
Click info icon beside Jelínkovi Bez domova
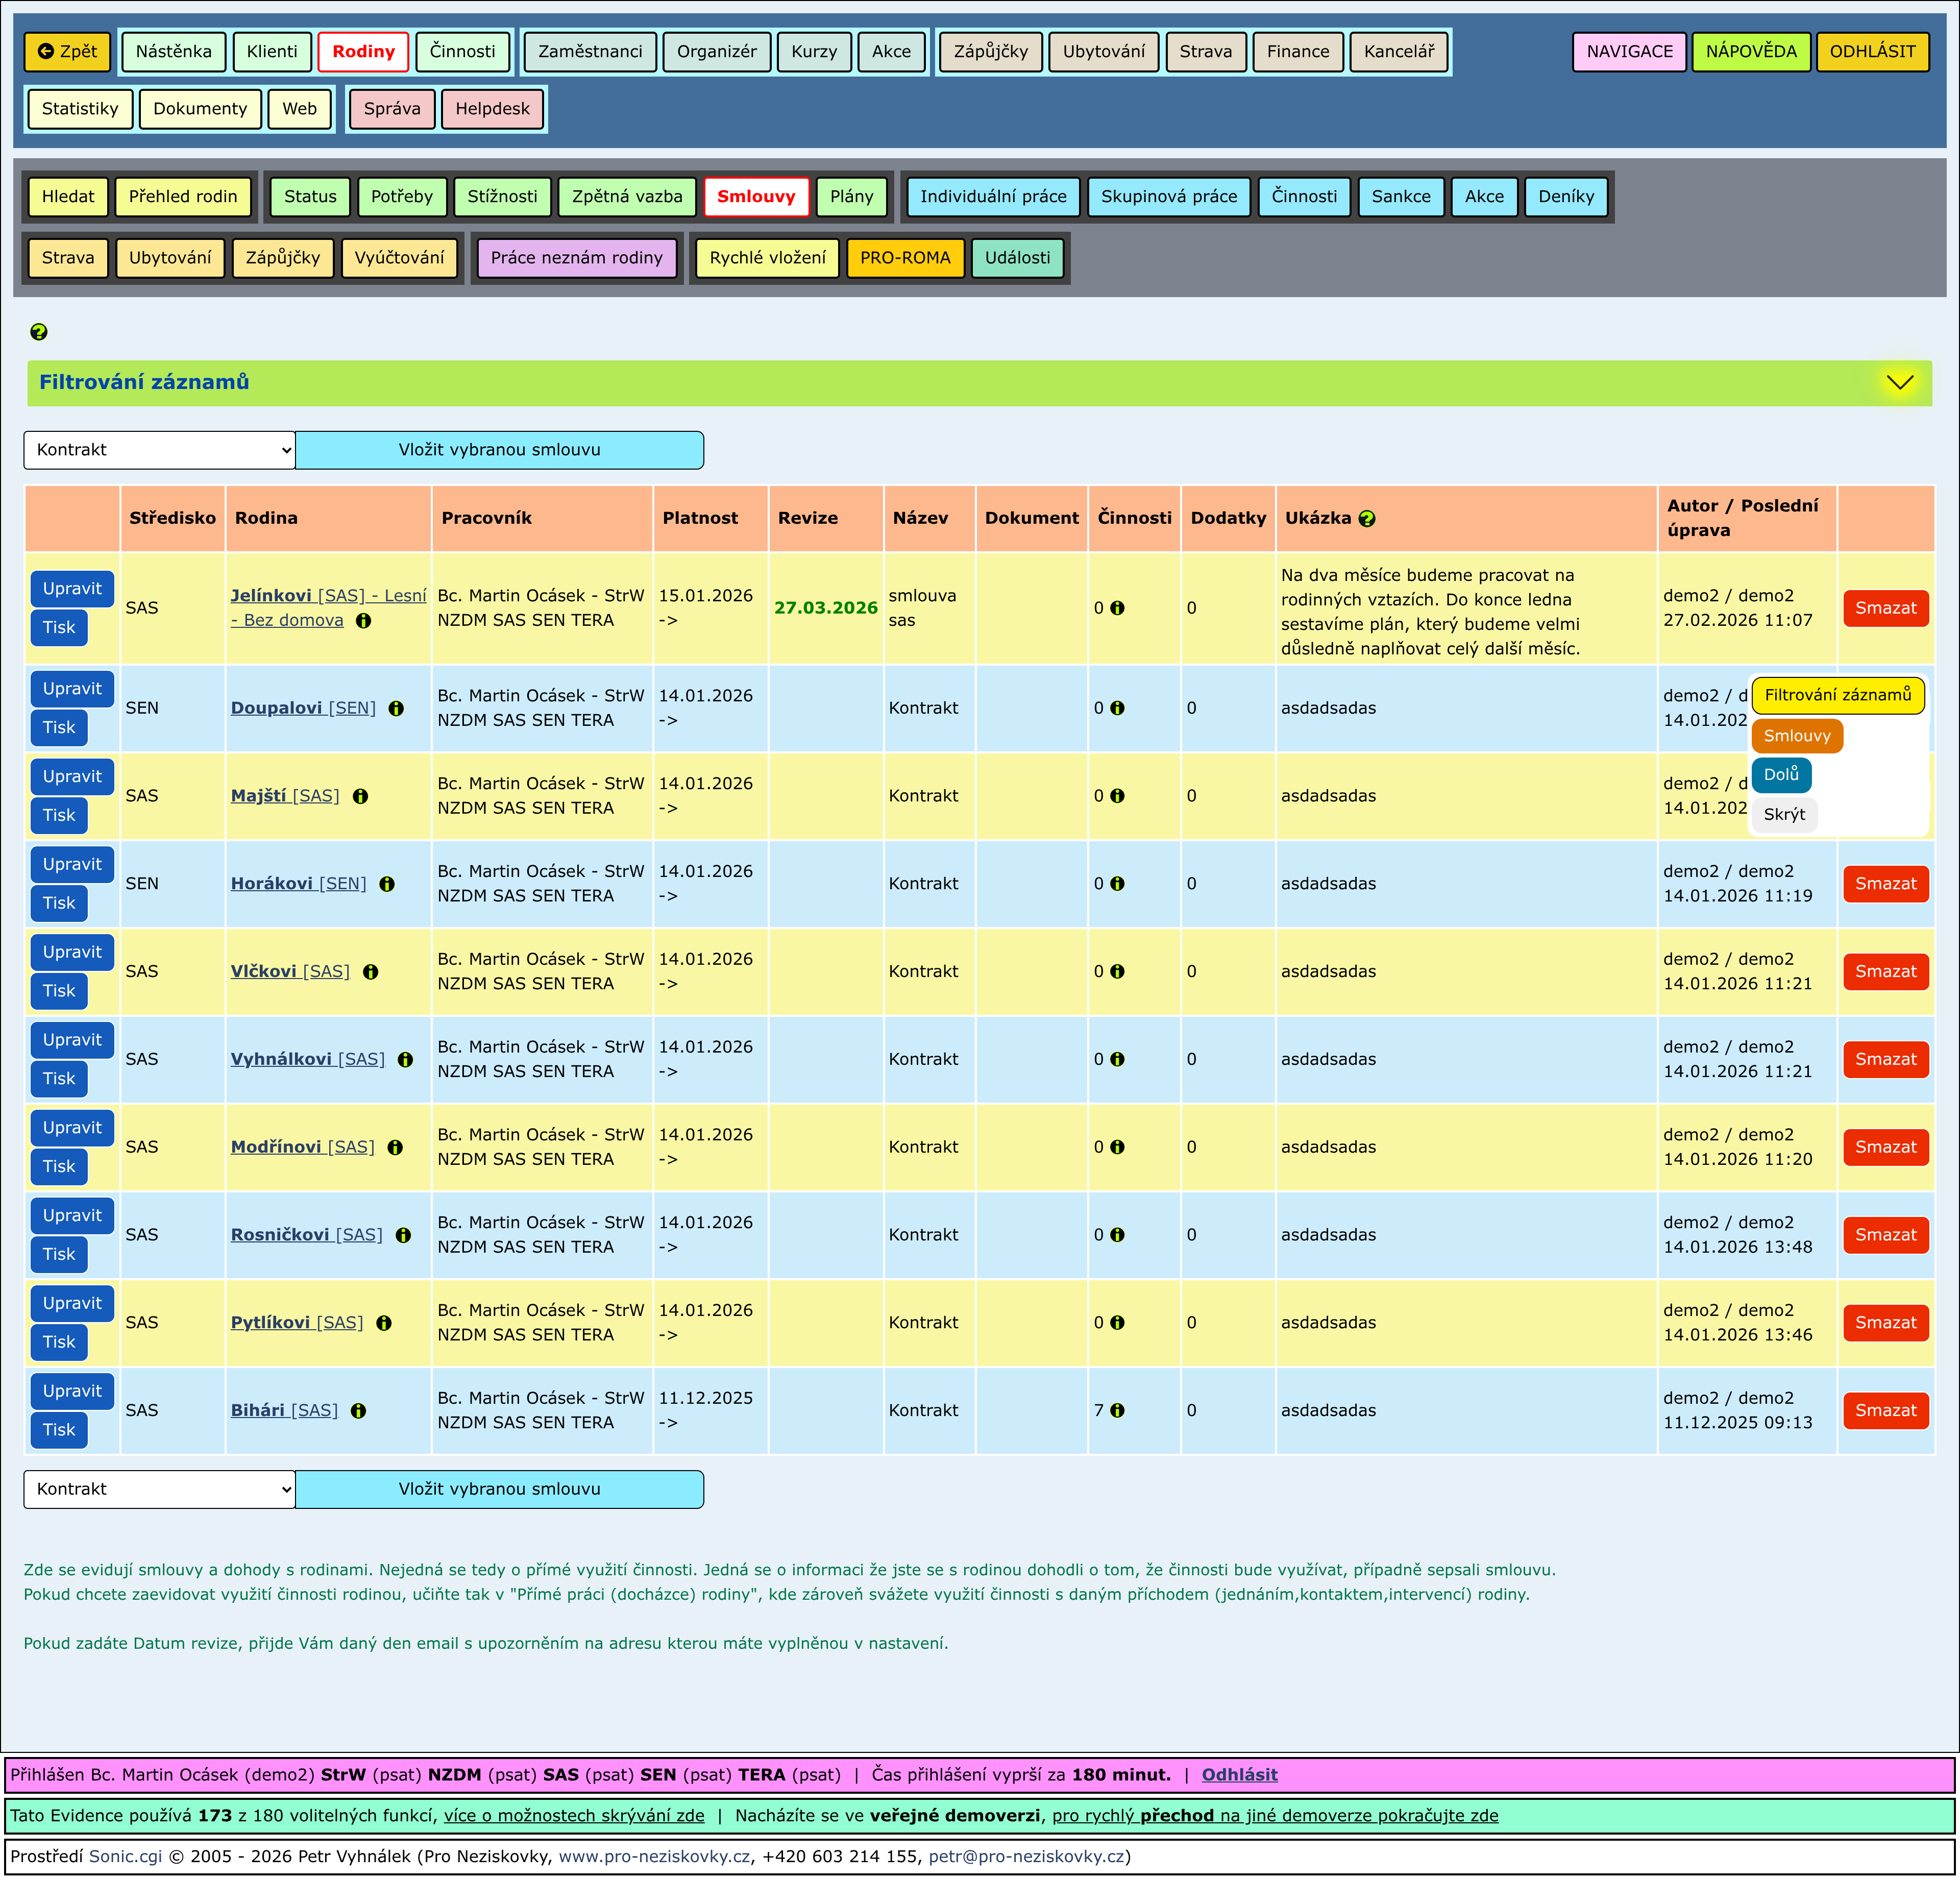[x=364, y=621]
